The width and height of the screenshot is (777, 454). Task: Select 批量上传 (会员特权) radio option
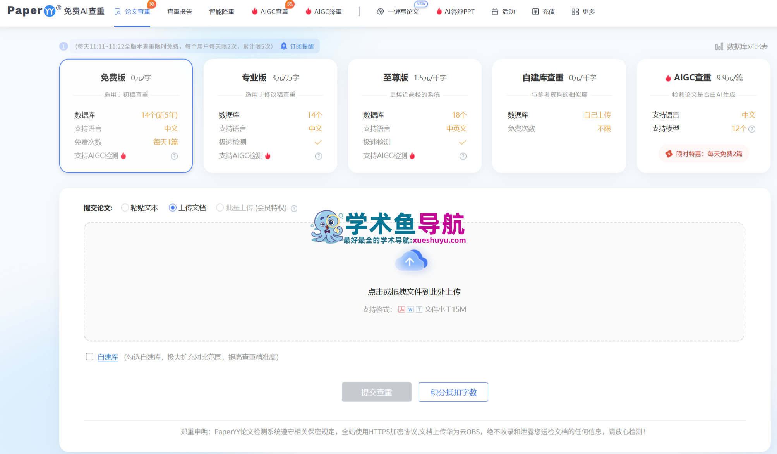coord(220,208)
